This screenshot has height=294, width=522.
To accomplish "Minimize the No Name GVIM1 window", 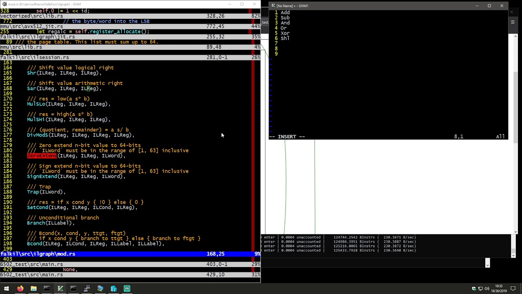I will pyautogui.click(x=477, y=6).
